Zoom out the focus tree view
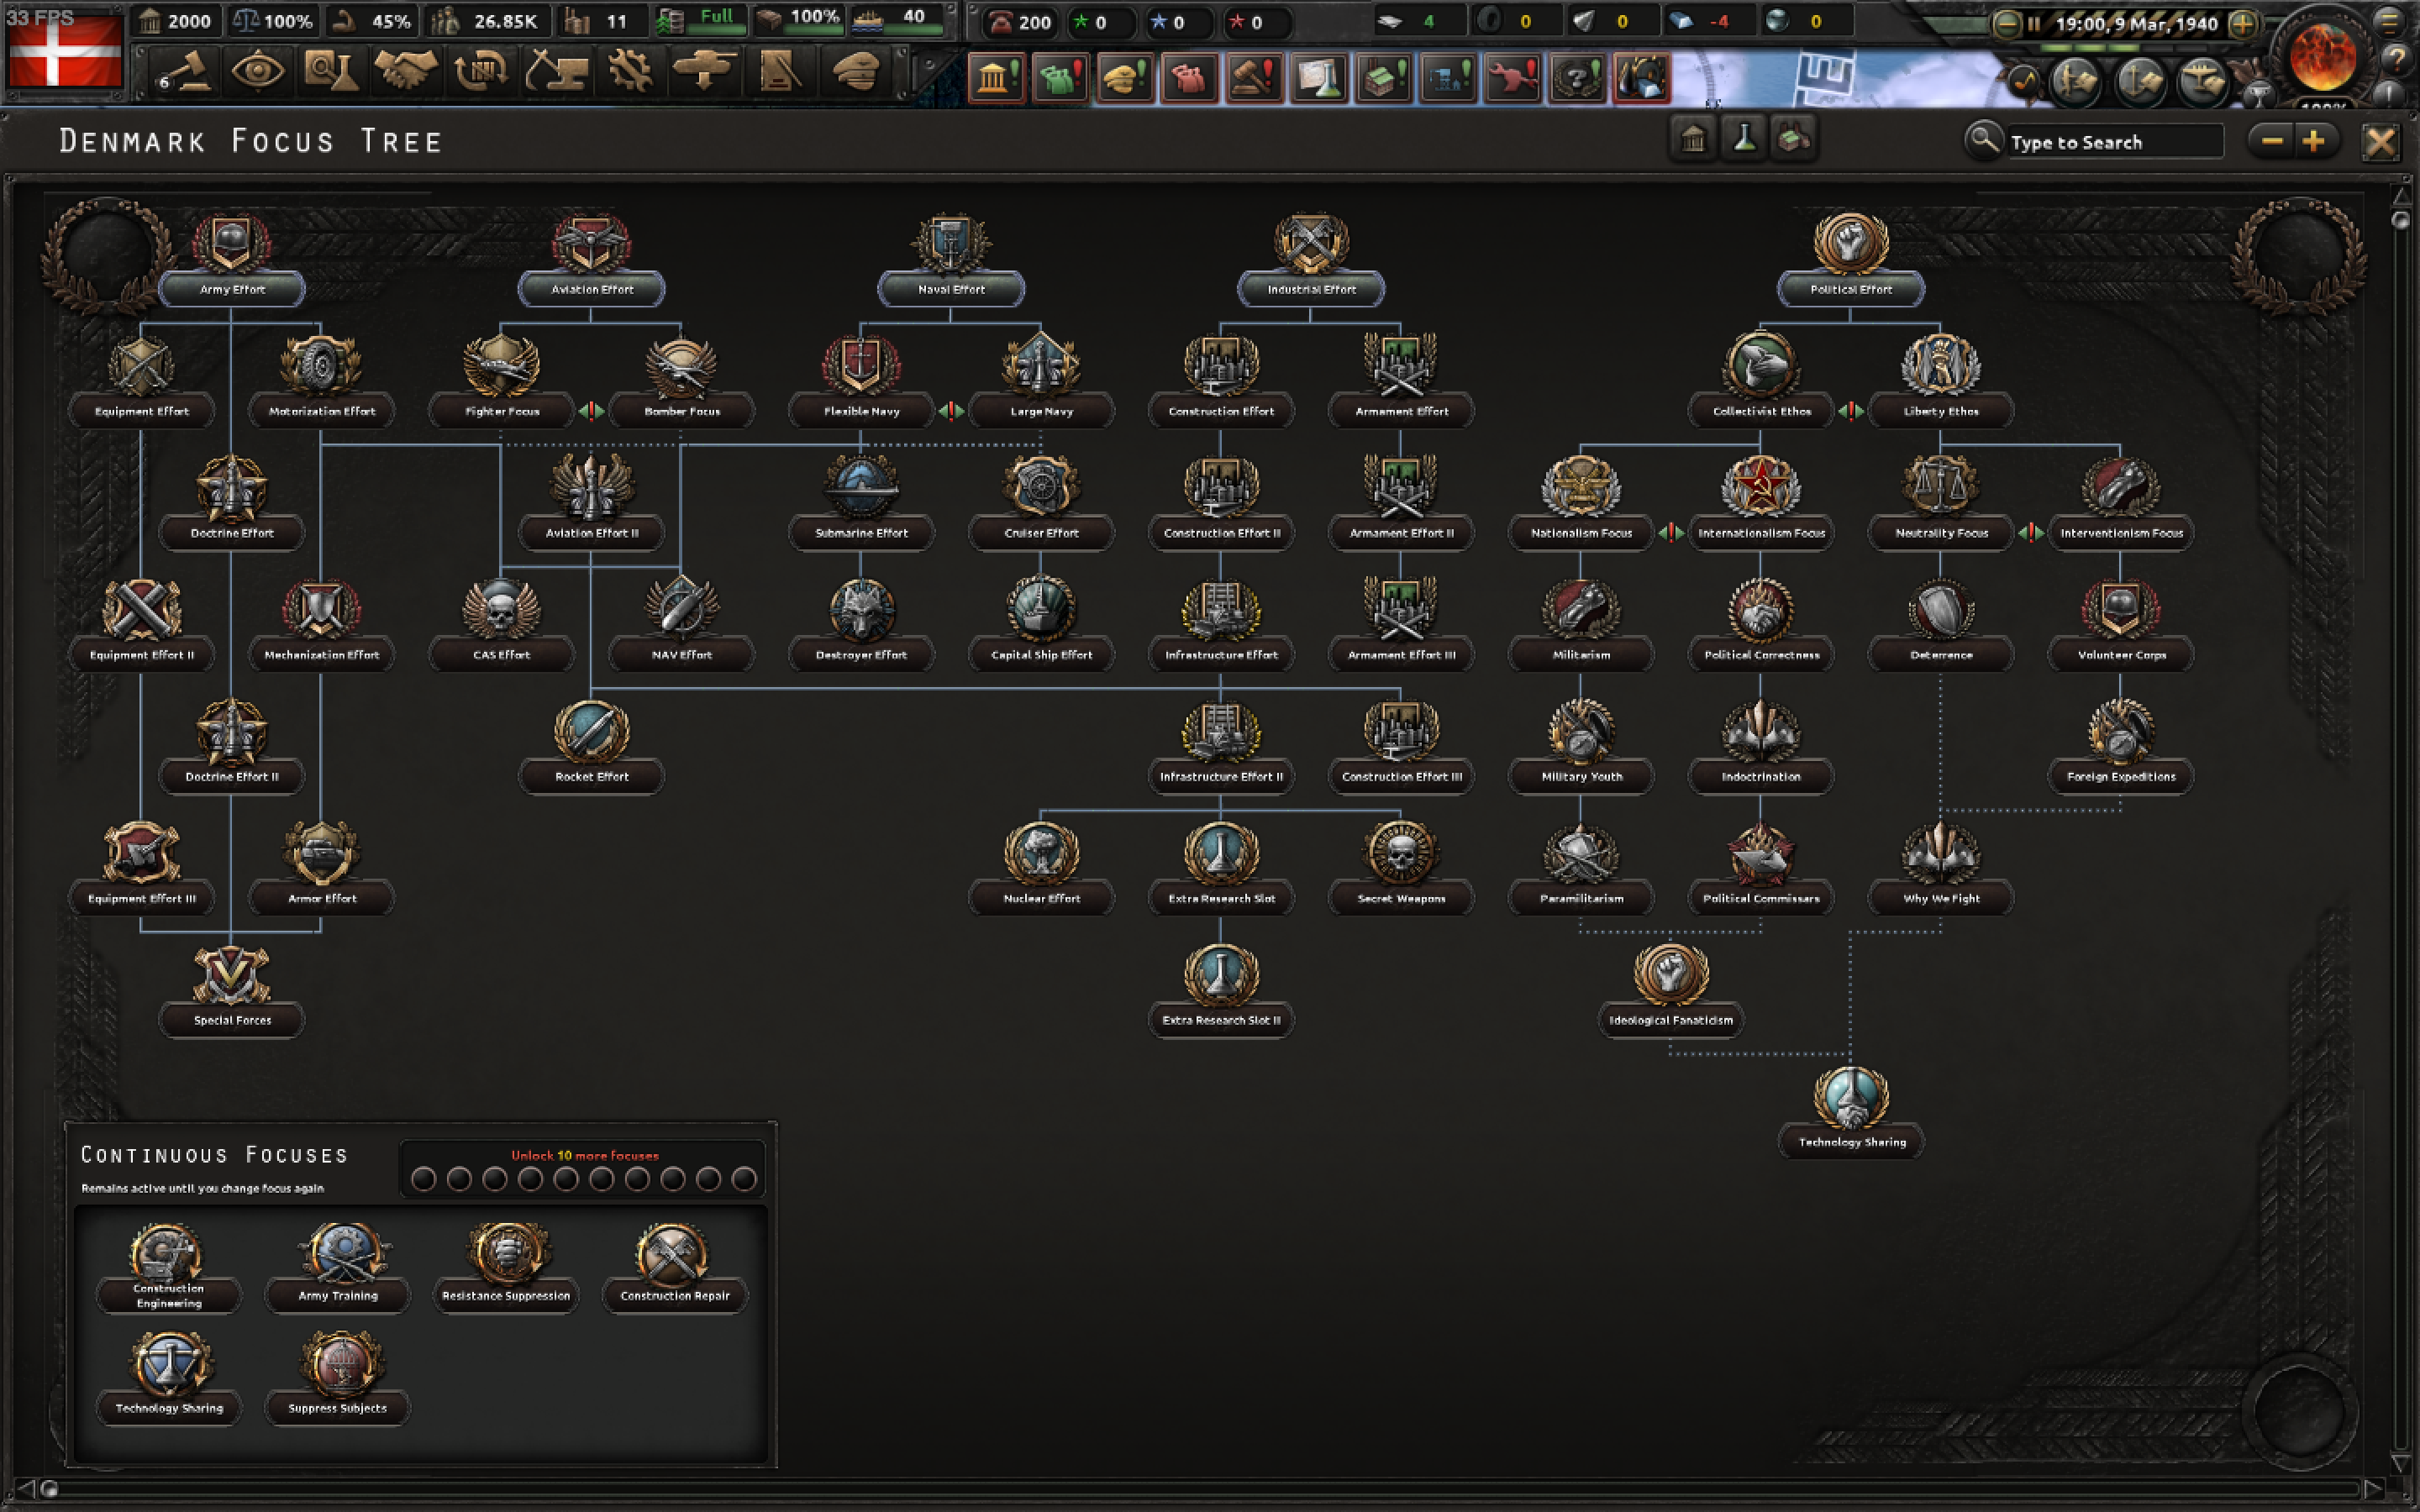Screen dimensions: 2420x1512 2271,141
